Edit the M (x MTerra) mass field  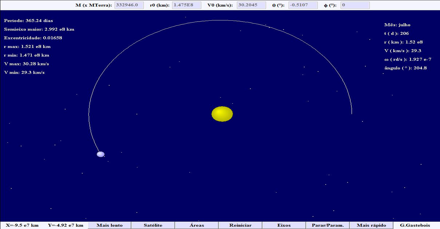coord(129,5)
